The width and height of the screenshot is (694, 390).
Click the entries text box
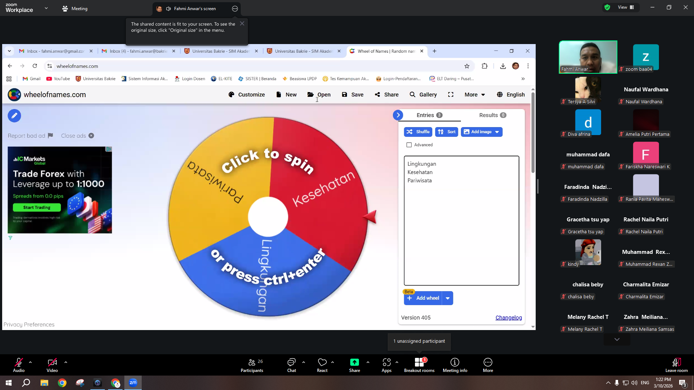[461, 221]
